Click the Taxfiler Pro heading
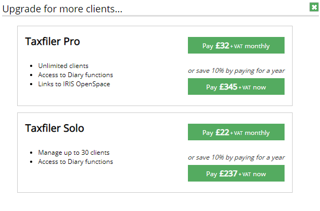 53,42
